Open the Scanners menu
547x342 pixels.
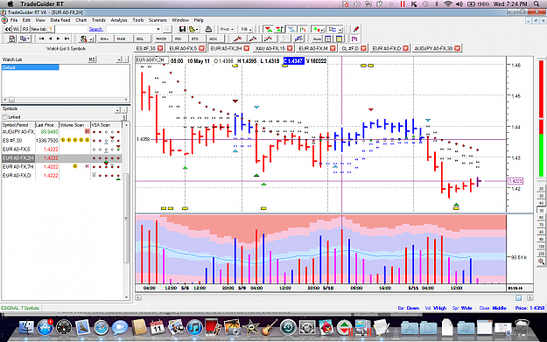158,20
